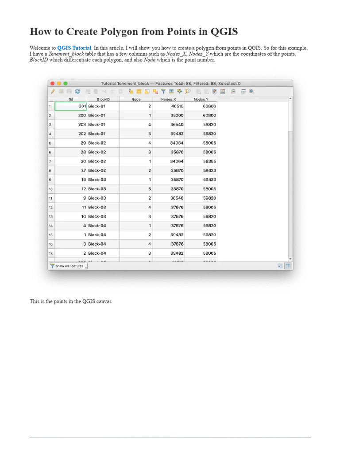
Task: Click the delete selected features trash icon
Action: tap(96, 91)
